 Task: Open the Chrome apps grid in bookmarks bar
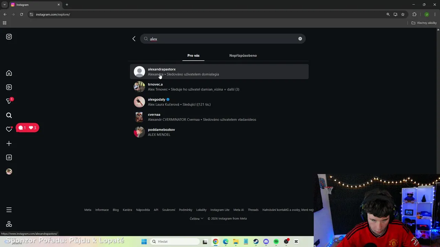pos(4,23)
